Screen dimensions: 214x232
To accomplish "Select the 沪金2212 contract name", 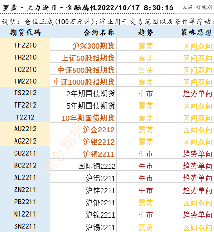I will coord(99,130).
